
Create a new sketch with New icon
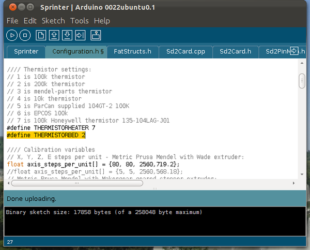(41, 35)
